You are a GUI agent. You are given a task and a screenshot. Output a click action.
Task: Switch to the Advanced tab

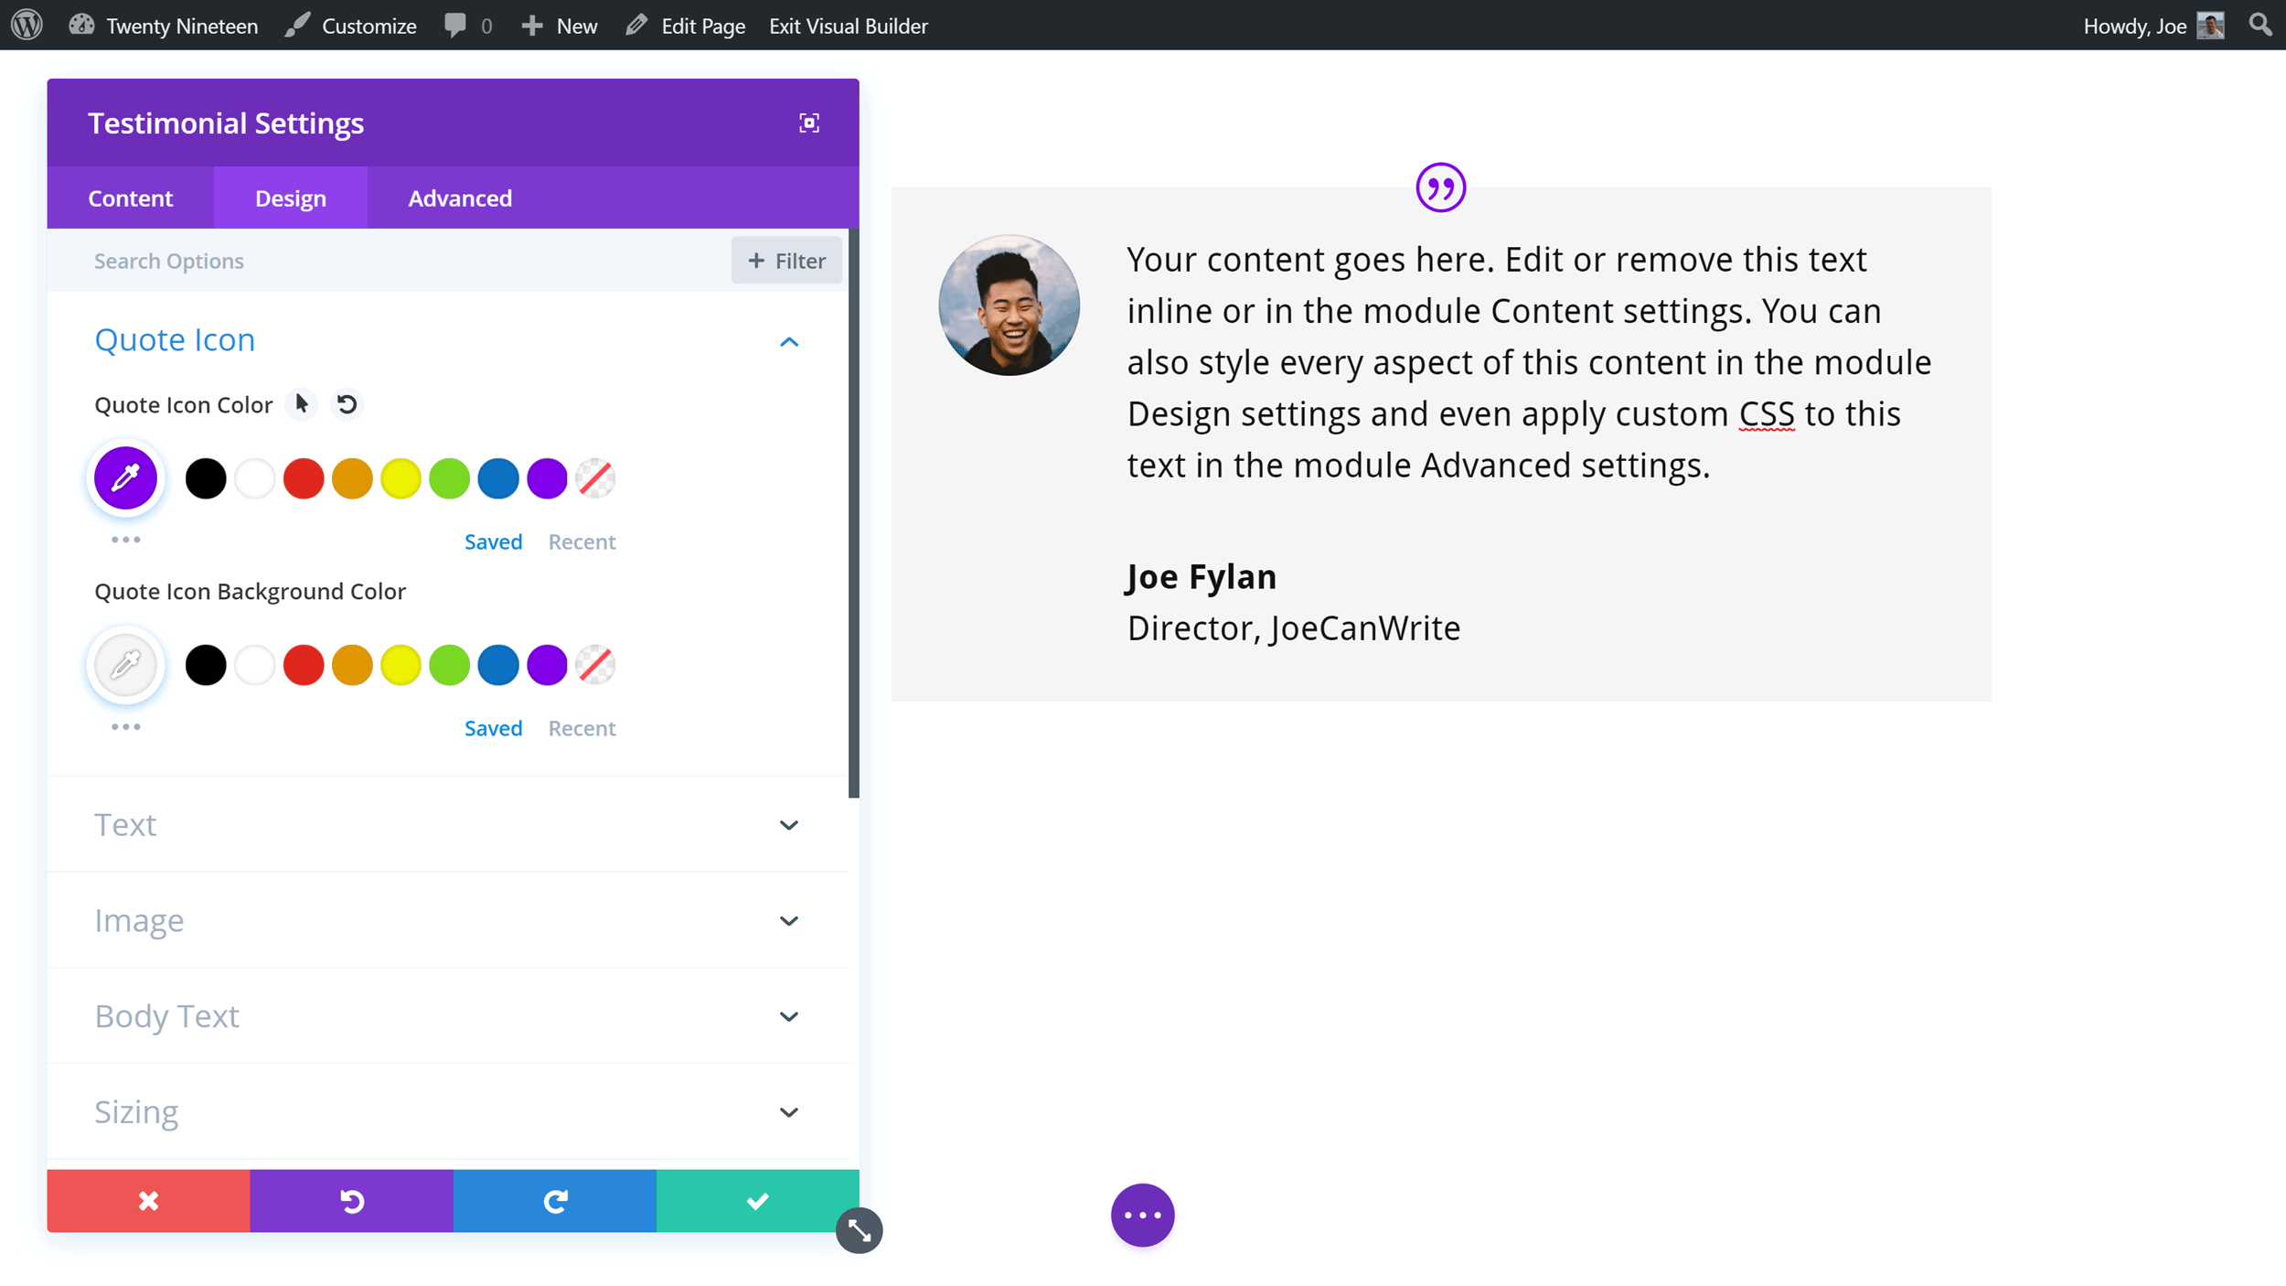(x=460, y=198)
